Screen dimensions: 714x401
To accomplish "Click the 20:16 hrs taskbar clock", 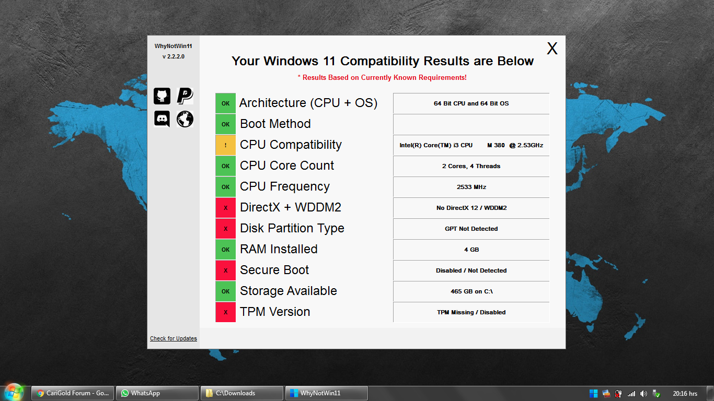I will tap(685, 393).
